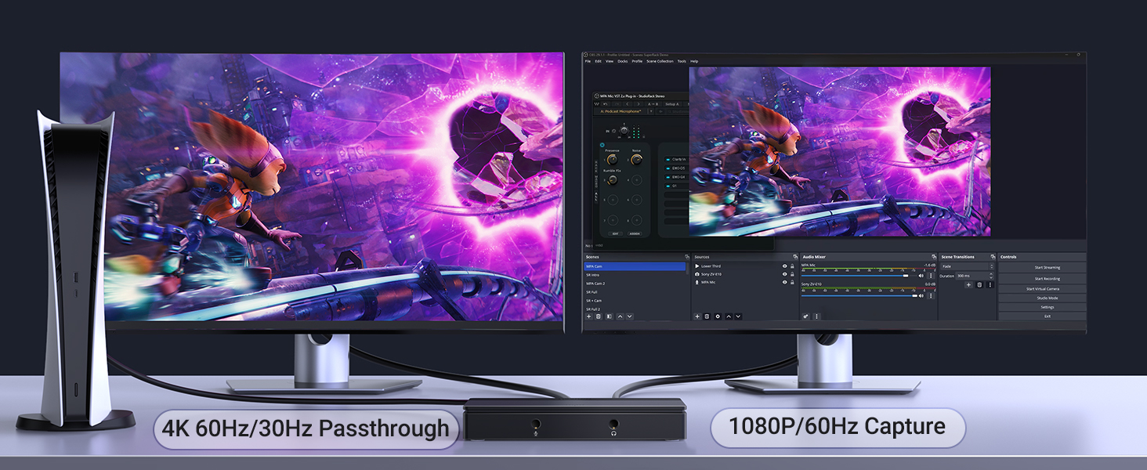
Task: Click the Duration stepper up arrow
Action: tap(991, 274)
